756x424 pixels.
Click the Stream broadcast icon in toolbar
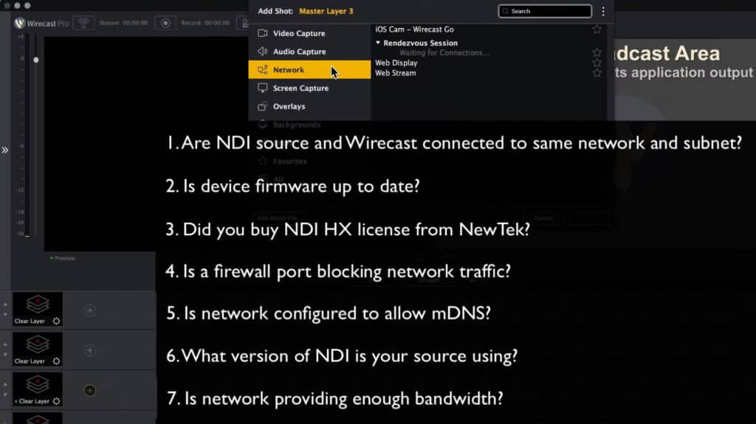tap(83, 23)
